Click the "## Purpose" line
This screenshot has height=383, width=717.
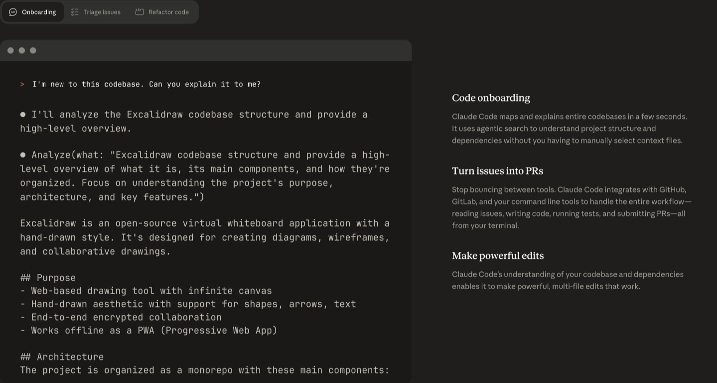pos(48,278)
